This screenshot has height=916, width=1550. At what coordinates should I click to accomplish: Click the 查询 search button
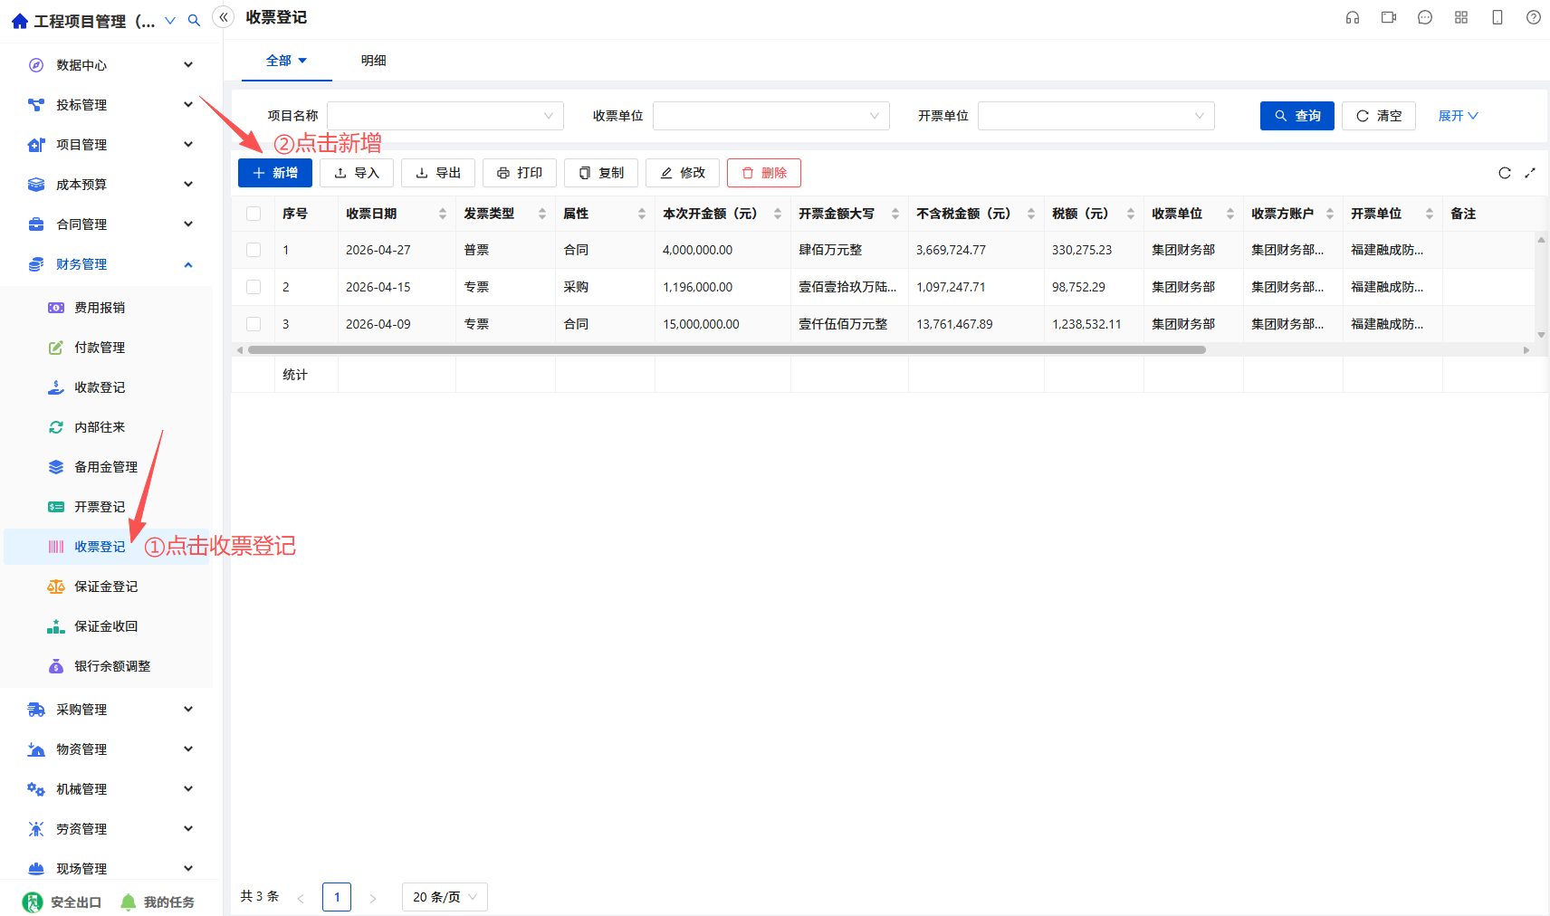[1297, 116]
